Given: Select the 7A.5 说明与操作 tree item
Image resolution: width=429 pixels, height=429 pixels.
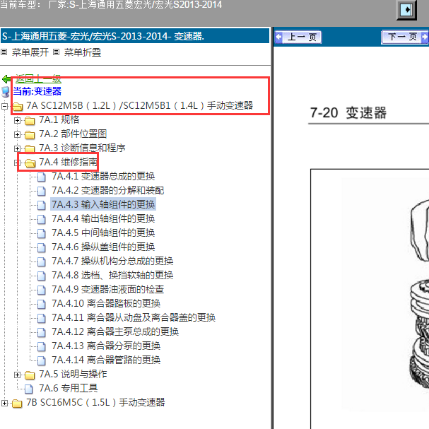Looking at the screenshot, I should 73,375.
